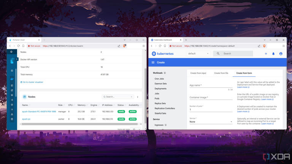Screen dimensions: 292x164
Task: Click the Brave shields icon in Kubernetes window
Action: (x=264, y=46)
